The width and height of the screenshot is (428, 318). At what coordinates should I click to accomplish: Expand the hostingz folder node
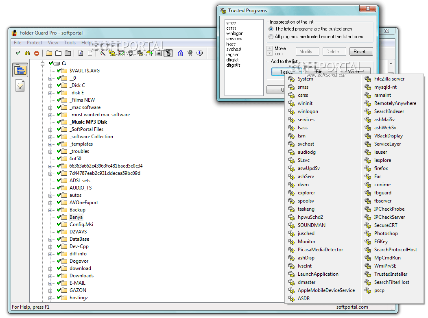coord(50,298)
